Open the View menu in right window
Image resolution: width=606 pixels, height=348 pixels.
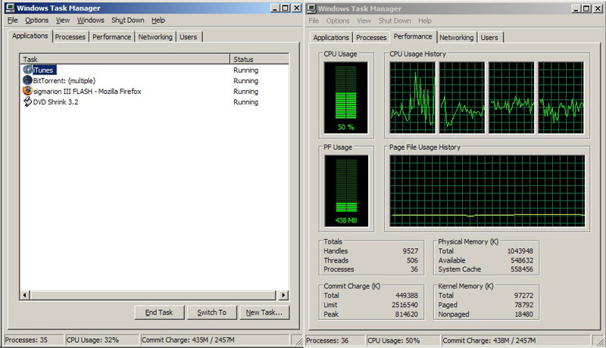pyautogui.click(x=364, y=21)
